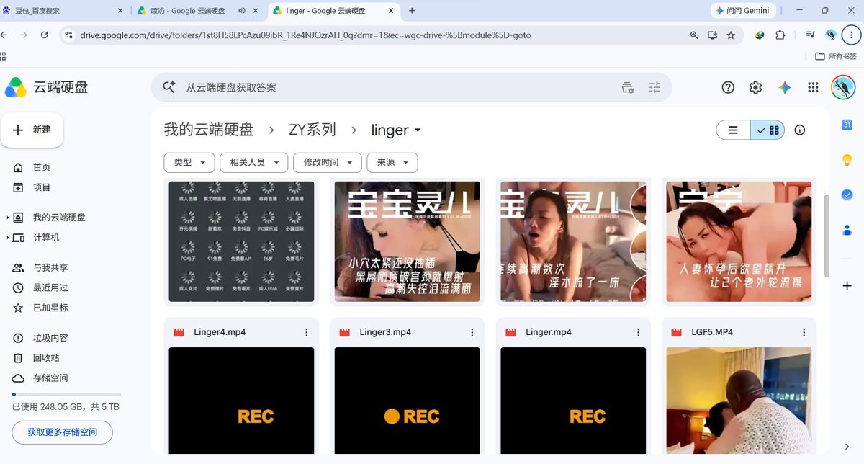864x464 pixels.
Task: Show folder details info icon
Action: pyautogui.click(x=799, y=130)
